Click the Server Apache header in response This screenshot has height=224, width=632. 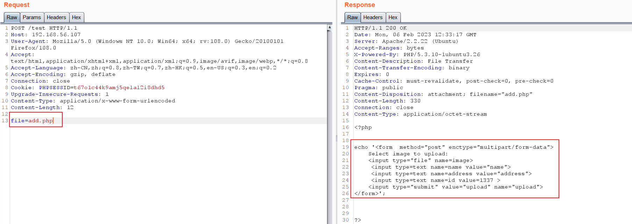click(406, 41)
